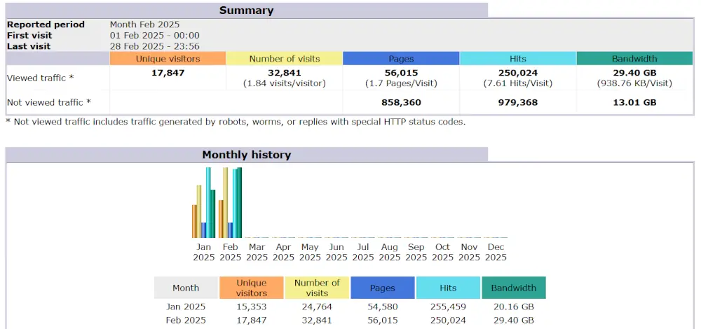Click the bold 250,024 in the Summary table
Screen dimensions: 701x329
tap(518, 72)
